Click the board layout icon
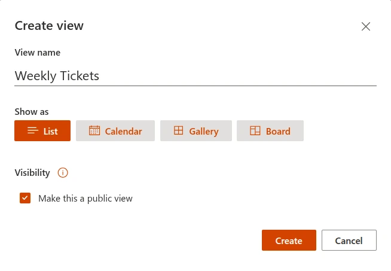 (x=255, y=131)
